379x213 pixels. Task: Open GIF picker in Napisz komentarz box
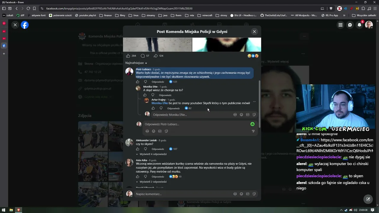click(x=248, y=194)
